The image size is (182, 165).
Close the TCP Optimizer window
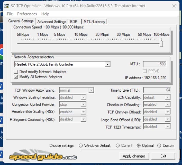click(174, 6)
